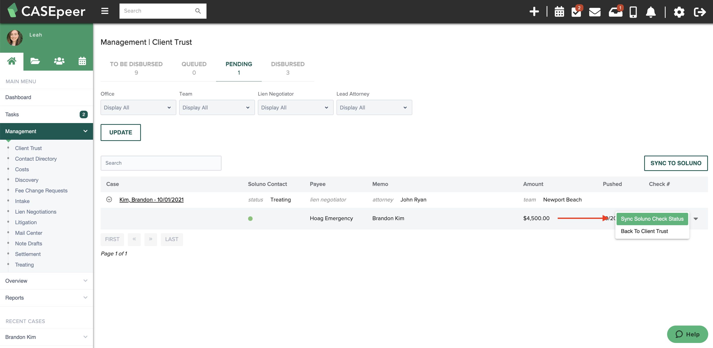Click the UPDATE button
This screenshot has width=713, height=348.
pyautogui.click(x=121, y=132)
